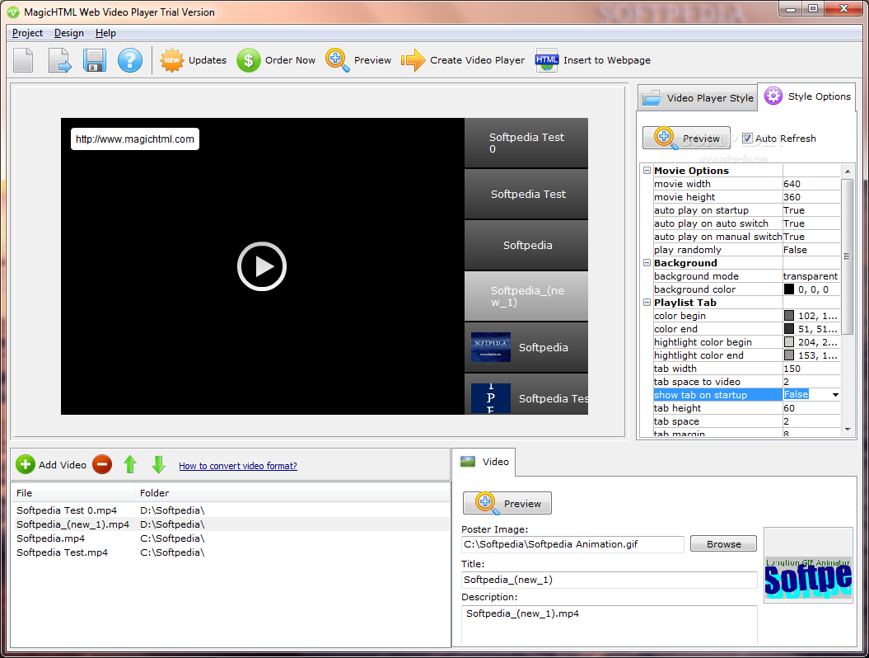This screenshot has width=869, height=658.
Task: Click the movie width value 640
Action: click(811, 184)
